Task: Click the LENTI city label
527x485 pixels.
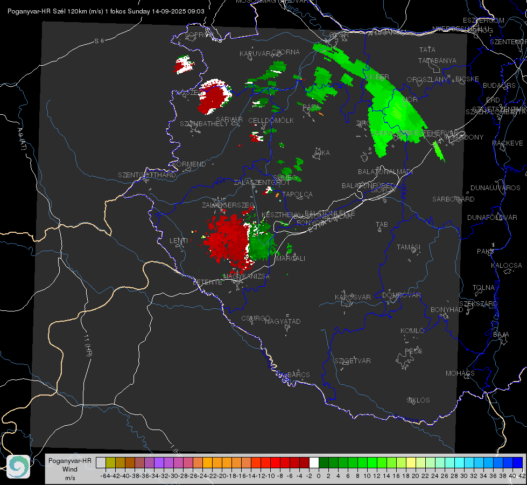Action: click(x=179, y=241)
